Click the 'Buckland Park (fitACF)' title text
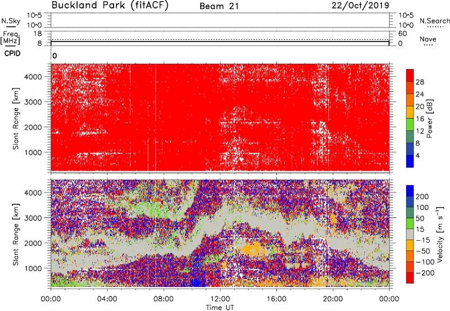The image size is (450, 311). coord(110,6)
